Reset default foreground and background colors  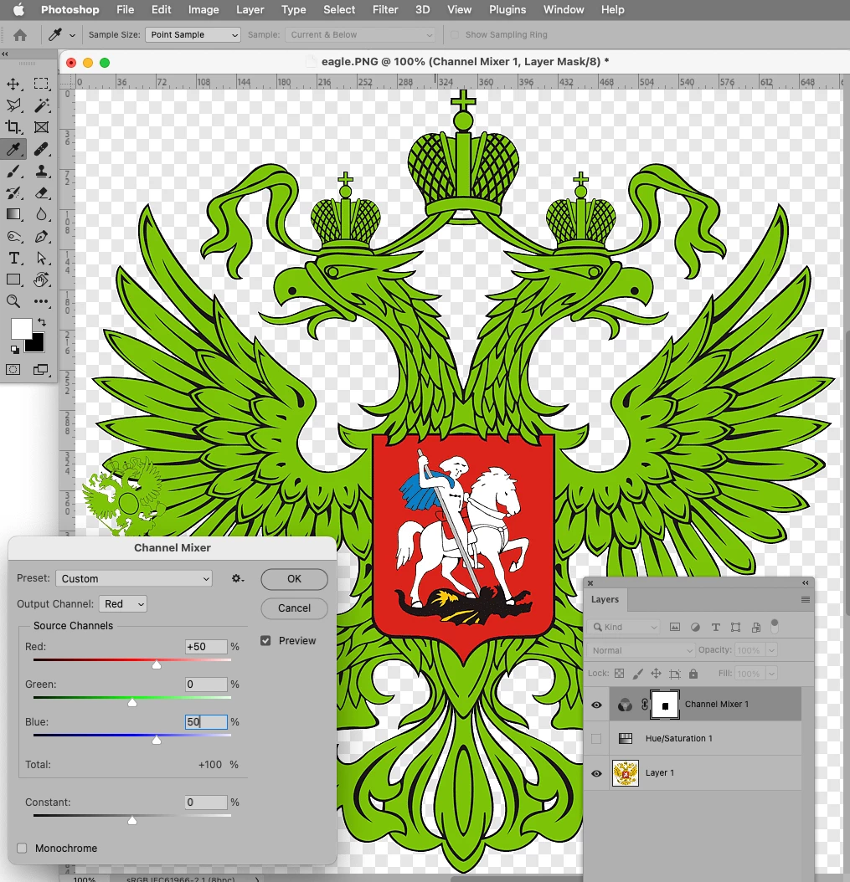(x=14, y=350)
